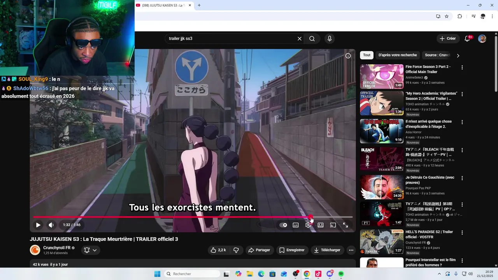
Task: Open the video info card icon
Action: [348, 56]
